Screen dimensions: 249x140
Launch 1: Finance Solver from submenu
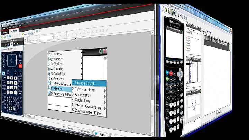[x=89, y=83]
